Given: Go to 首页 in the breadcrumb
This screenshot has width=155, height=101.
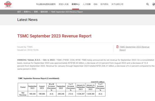Looking at the screenshot, I should pos(19,12).
